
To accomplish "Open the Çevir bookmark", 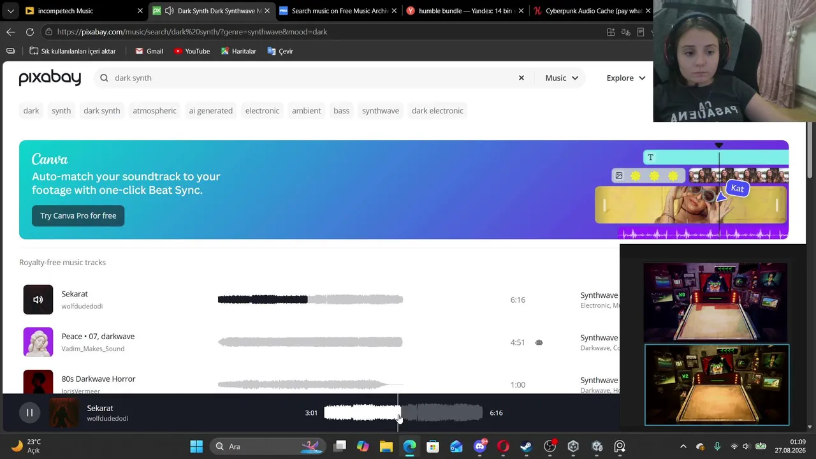I will pyautogui.click(x=280, y=51).
